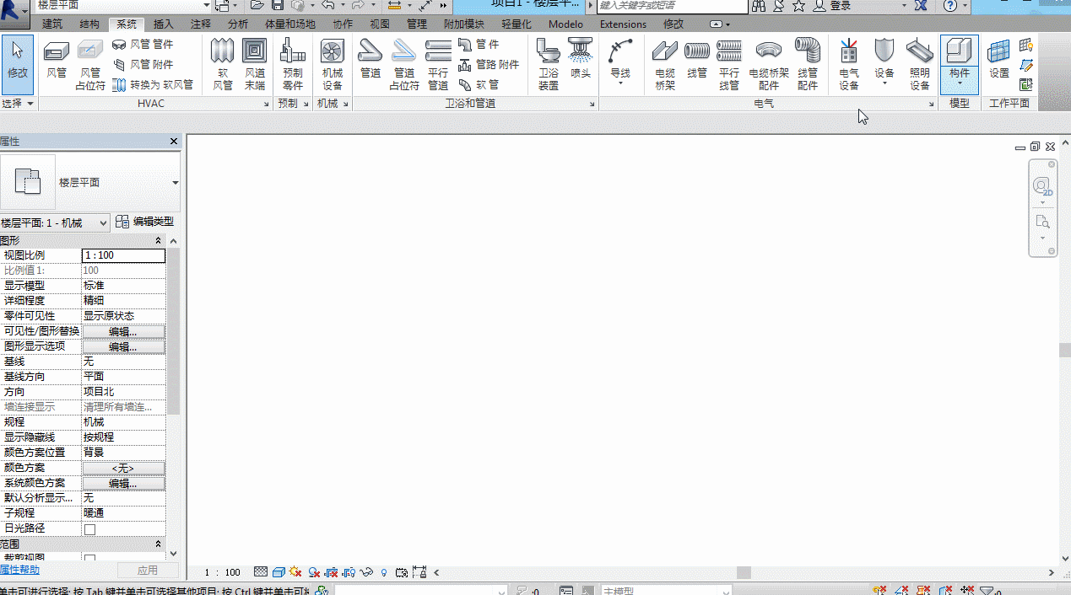Click the 视图比例 value field in properties
Image resolution: width=1071 pixels, height=595 pixels.
tap(123, 255)
